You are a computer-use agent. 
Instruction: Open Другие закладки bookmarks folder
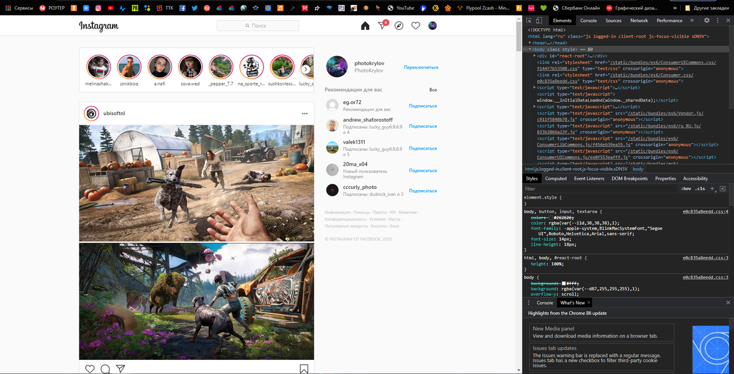tap(707, 8)
